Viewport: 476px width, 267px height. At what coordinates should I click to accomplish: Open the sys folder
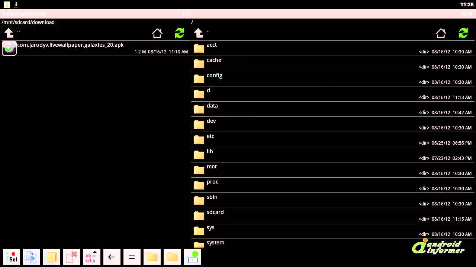coord(334,231)
